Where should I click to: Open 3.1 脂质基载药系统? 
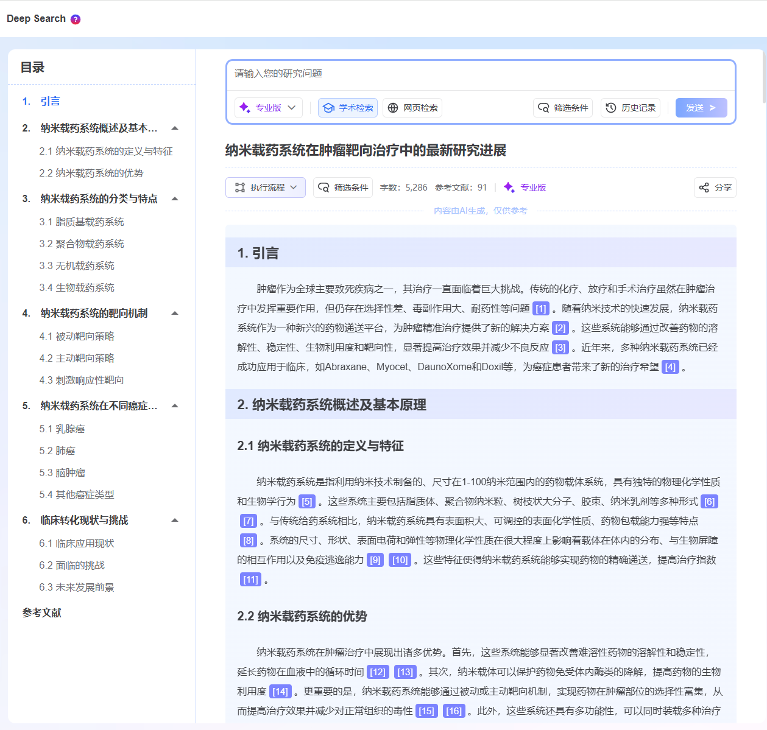click(82, 222)
